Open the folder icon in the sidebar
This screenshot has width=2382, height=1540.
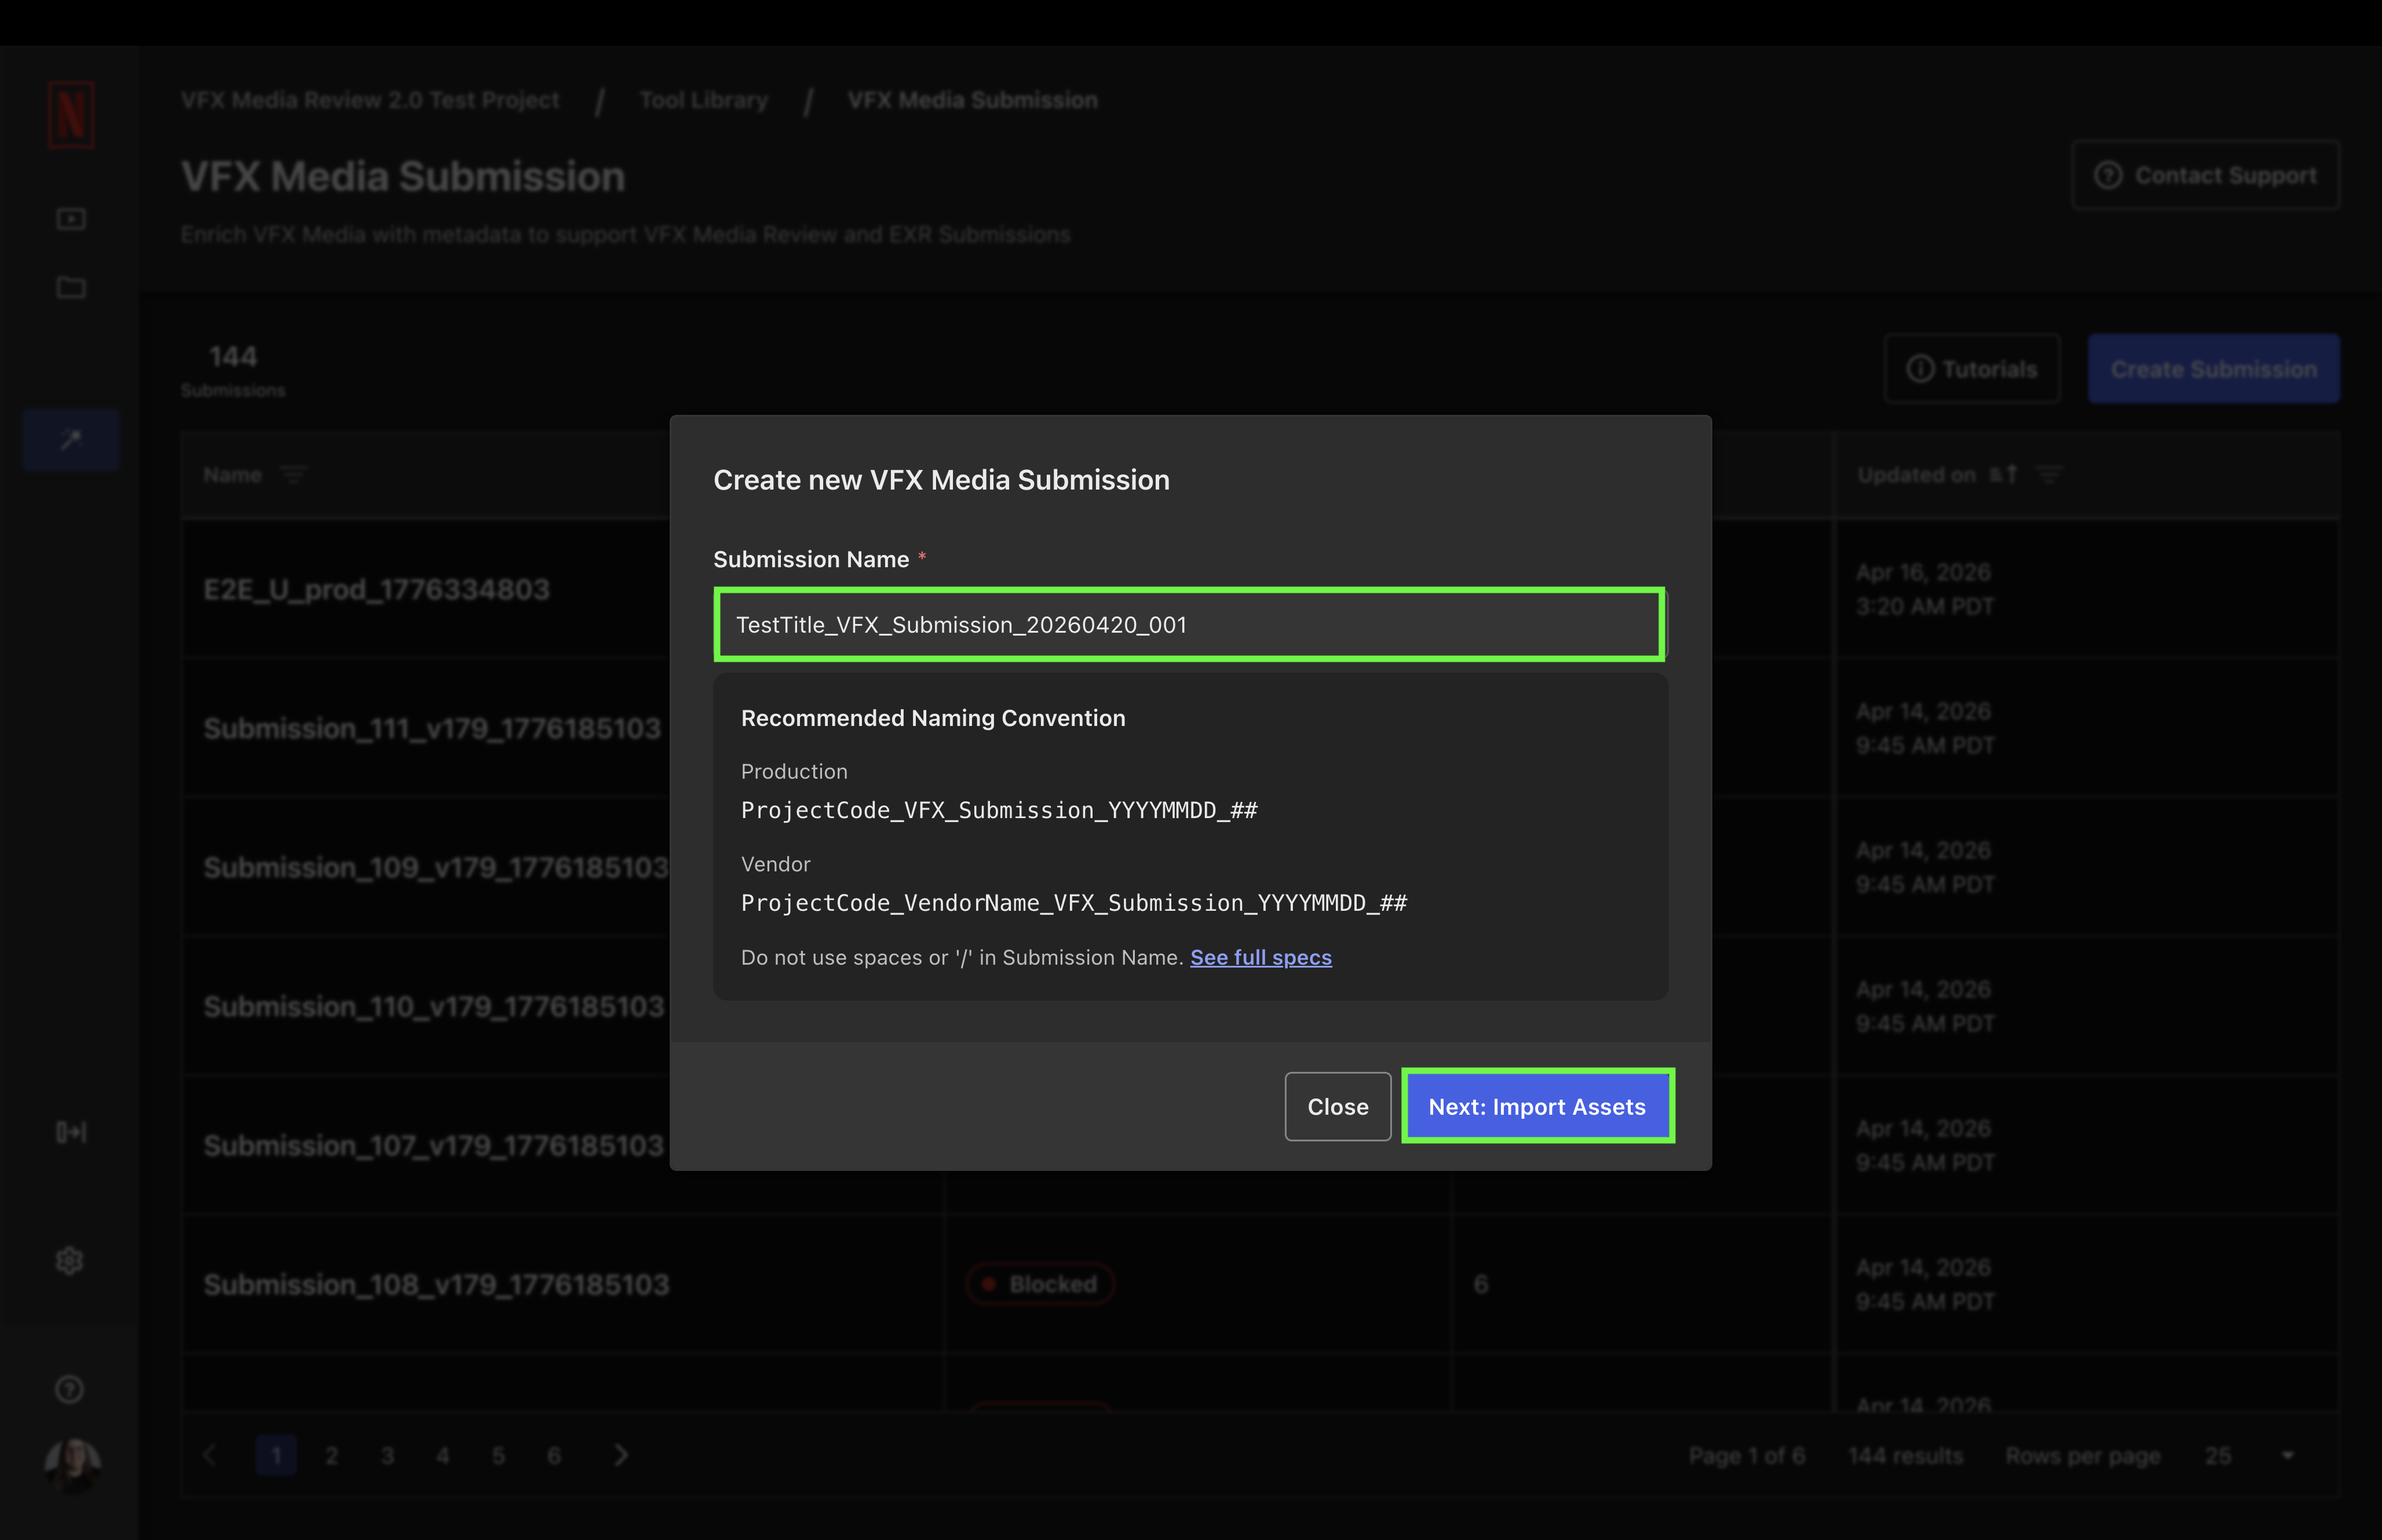point(71,288)
